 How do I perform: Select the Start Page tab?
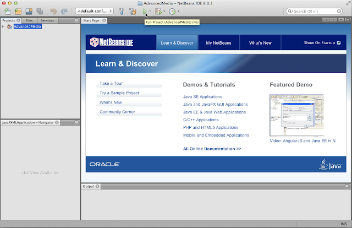pyautogui.click(x=91, y=20)
